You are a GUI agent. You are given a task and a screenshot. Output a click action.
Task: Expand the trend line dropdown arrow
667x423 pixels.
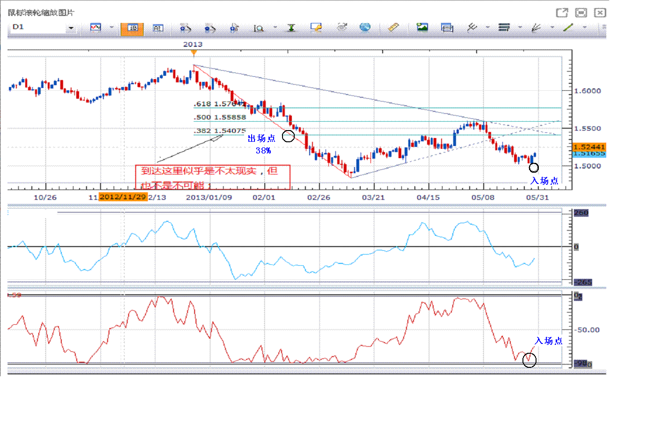(584, 28)
